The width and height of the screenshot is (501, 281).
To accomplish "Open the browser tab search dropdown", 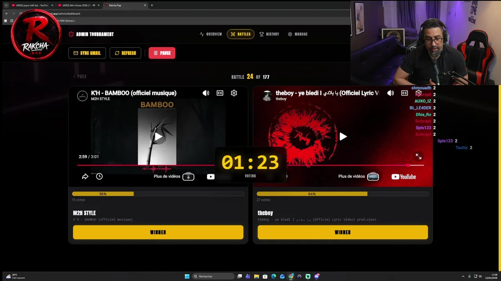I will [6, 5].
